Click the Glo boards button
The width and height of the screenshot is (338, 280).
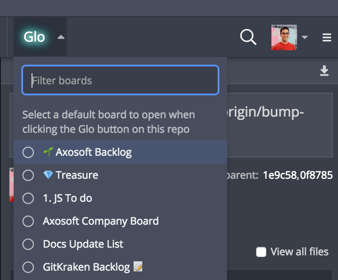click(34, 37)
